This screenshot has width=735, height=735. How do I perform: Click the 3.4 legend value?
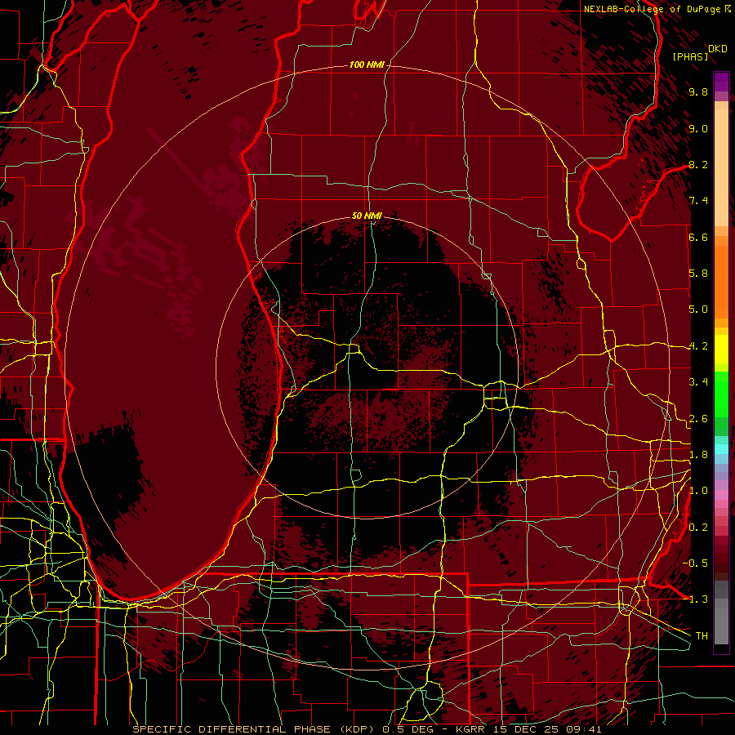tap(698, 382)
